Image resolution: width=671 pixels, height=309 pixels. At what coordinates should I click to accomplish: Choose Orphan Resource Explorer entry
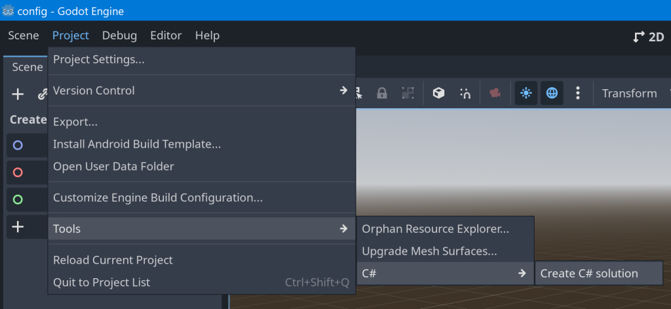coord(435,229)
